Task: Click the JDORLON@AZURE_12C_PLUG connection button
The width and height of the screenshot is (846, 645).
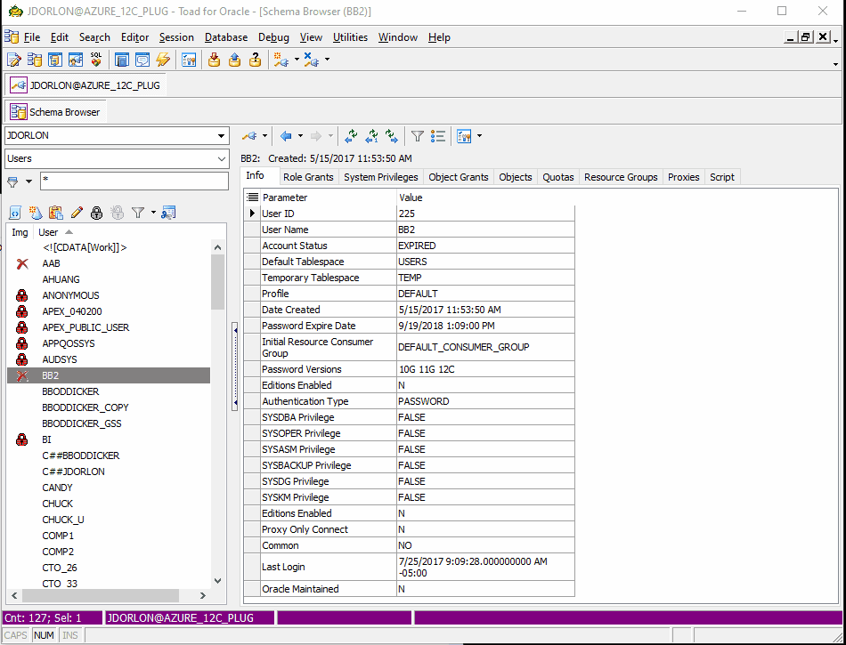Action: [85, 85]
